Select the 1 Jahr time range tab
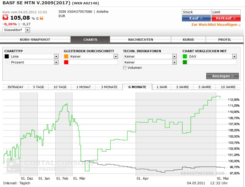 [x=162, y=87]
